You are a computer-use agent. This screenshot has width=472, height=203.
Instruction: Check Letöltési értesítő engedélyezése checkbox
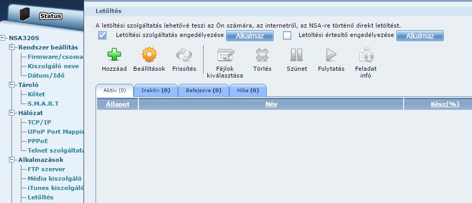tap(287, 35)
